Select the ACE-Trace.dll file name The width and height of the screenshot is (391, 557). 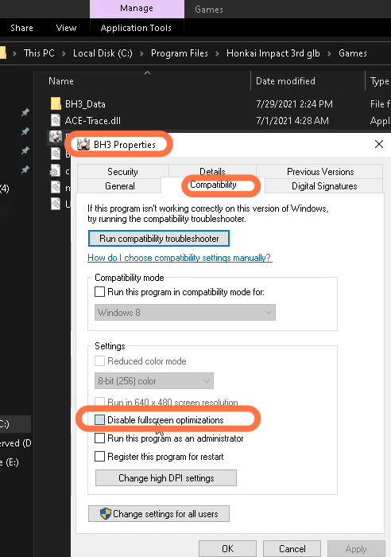(93, 121)
